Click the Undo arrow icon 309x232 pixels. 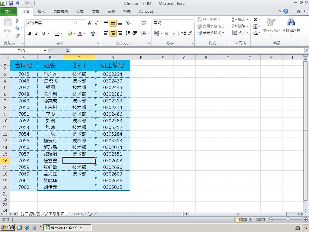pyautogui.click(x=17, y=3)
